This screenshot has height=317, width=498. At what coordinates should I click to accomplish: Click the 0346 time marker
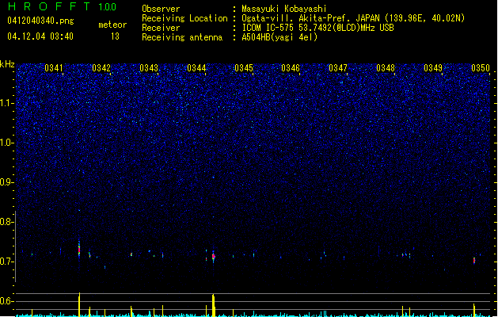[291, 68]
